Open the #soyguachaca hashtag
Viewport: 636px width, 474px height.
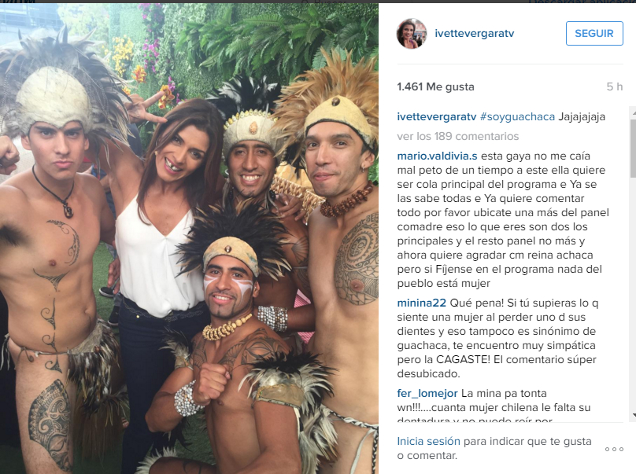tap(517, 116)
